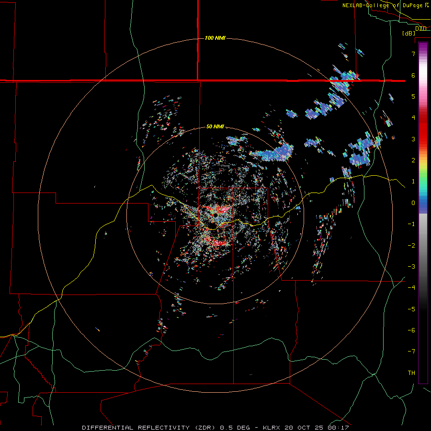Click the '50 NMI' range ring label
The height and width of the screenshot is (431, 431).
point(215,127)
